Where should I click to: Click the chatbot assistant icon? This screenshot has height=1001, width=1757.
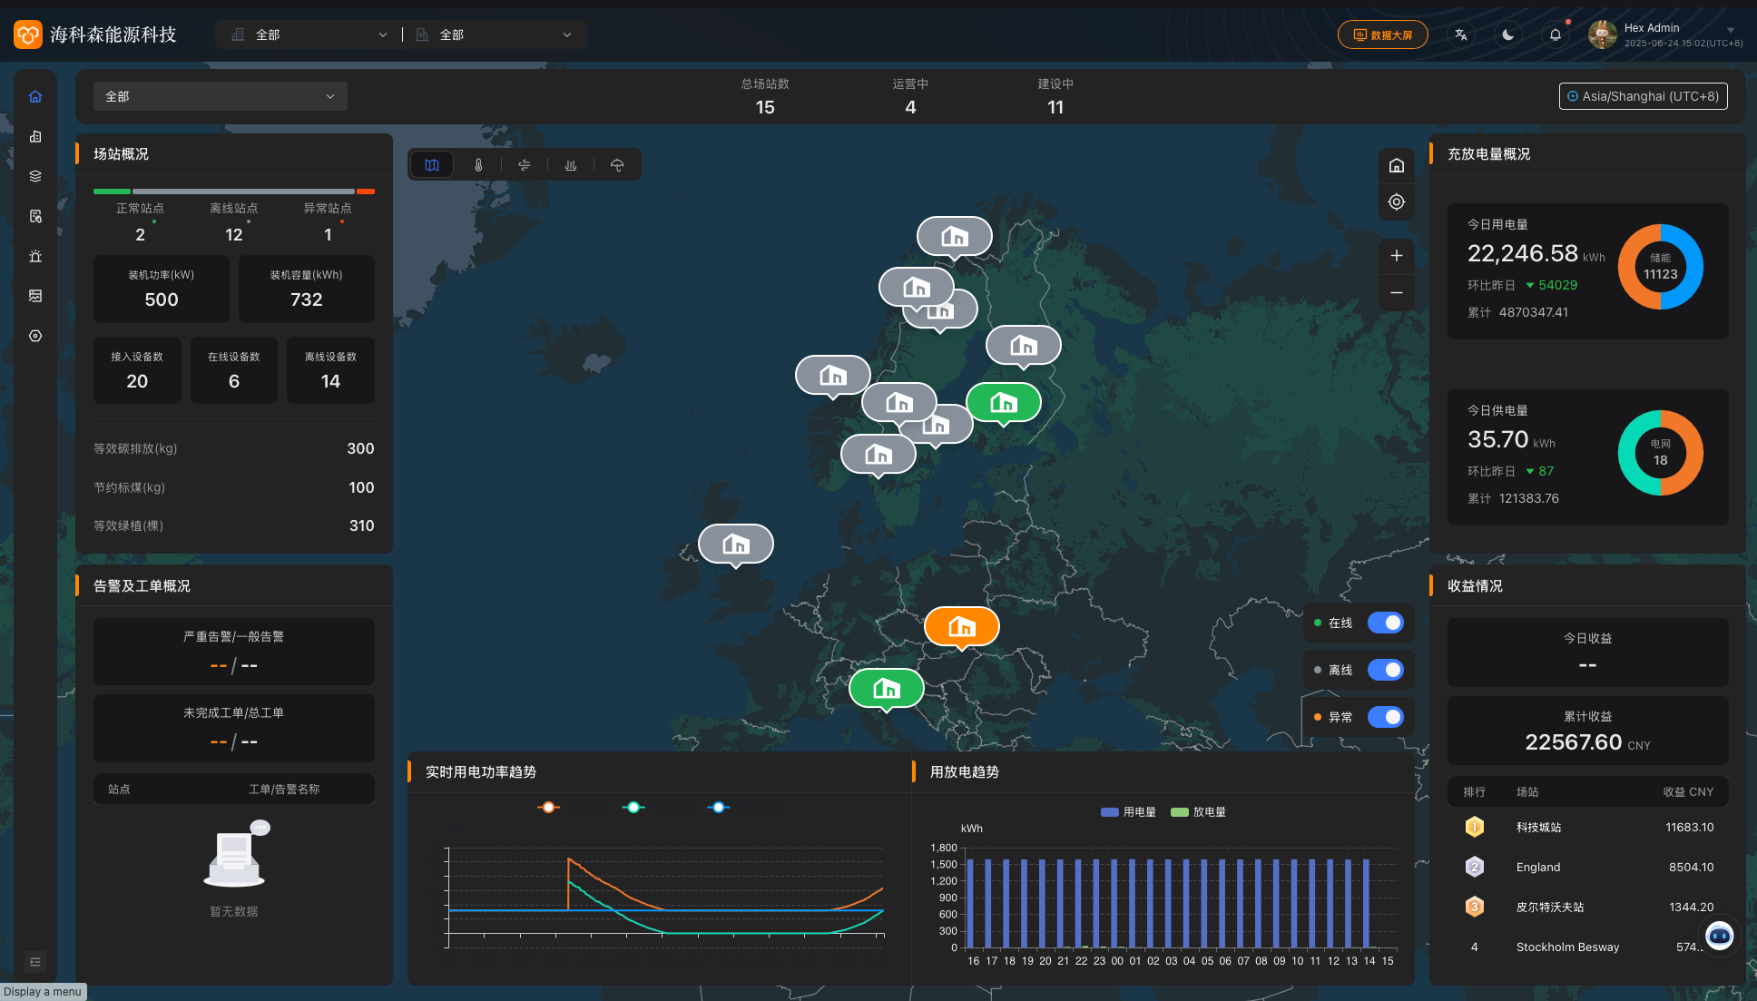pyautogui.click(x=1720, y=935)
